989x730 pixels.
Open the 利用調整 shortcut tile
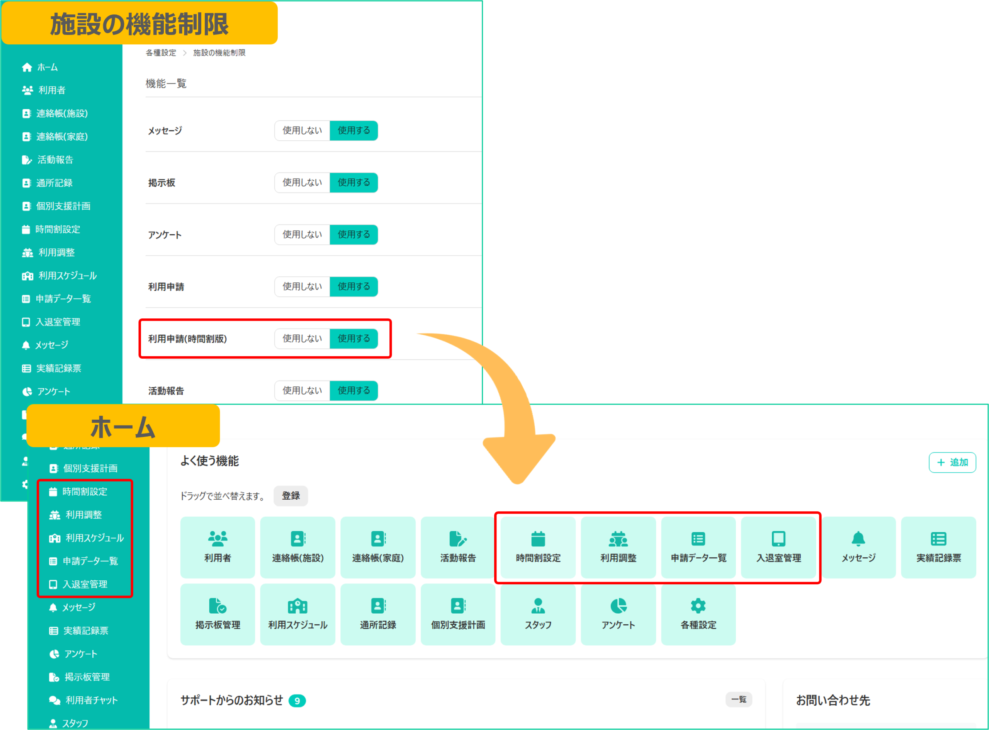[618, 547]
